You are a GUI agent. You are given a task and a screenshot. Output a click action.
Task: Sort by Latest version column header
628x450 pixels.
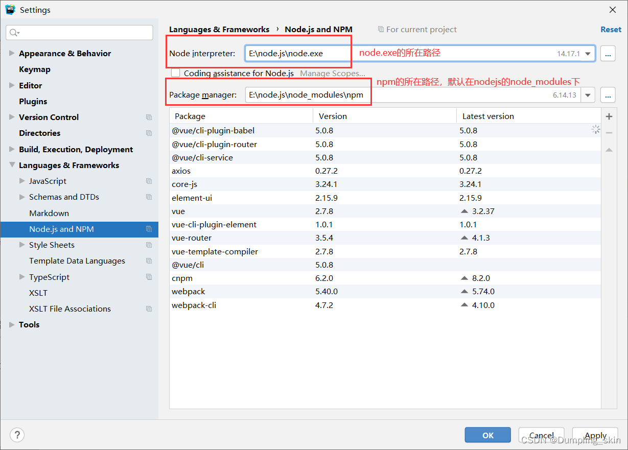click(529, 116)
